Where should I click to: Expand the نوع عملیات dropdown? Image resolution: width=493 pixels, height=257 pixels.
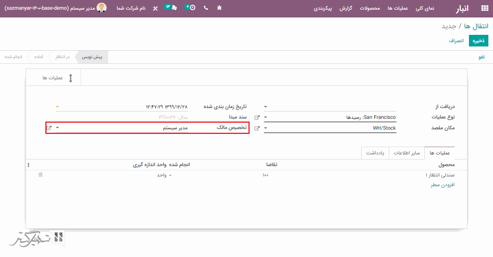265,117
